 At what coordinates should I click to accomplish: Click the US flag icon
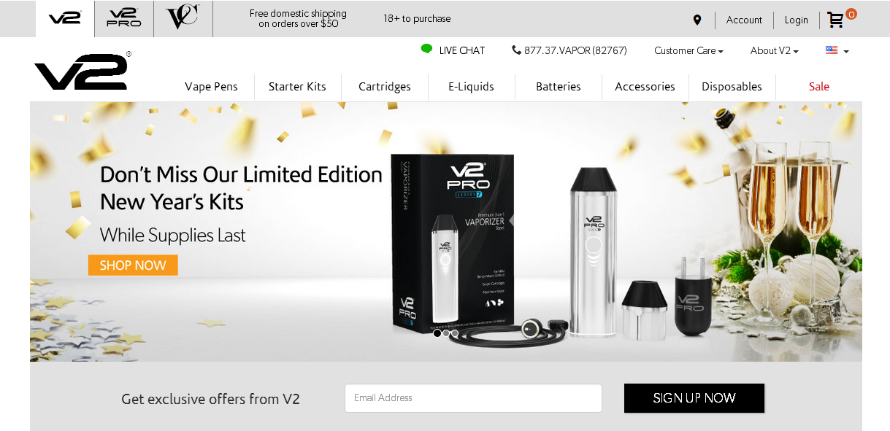(832, 50)
